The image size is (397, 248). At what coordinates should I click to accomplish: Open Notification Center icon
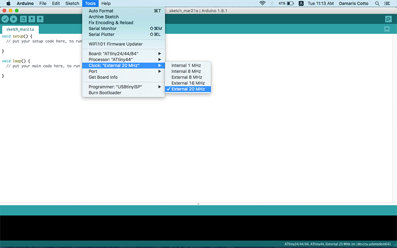tap(387, 3)
